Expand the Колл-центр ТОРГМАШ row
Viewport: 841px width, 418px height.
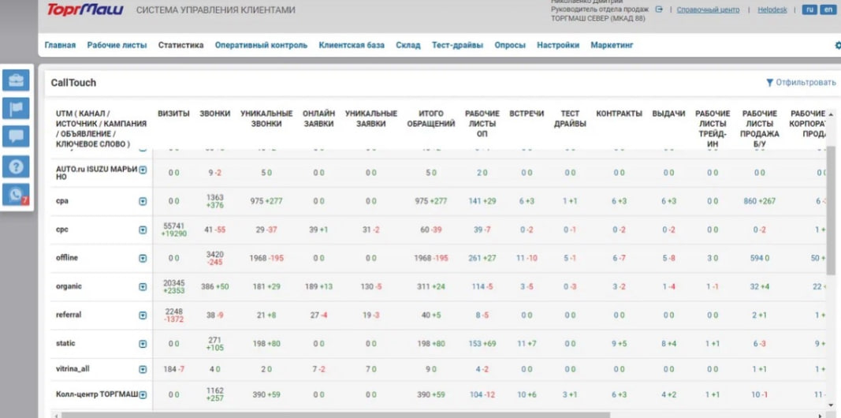point(143,395)
